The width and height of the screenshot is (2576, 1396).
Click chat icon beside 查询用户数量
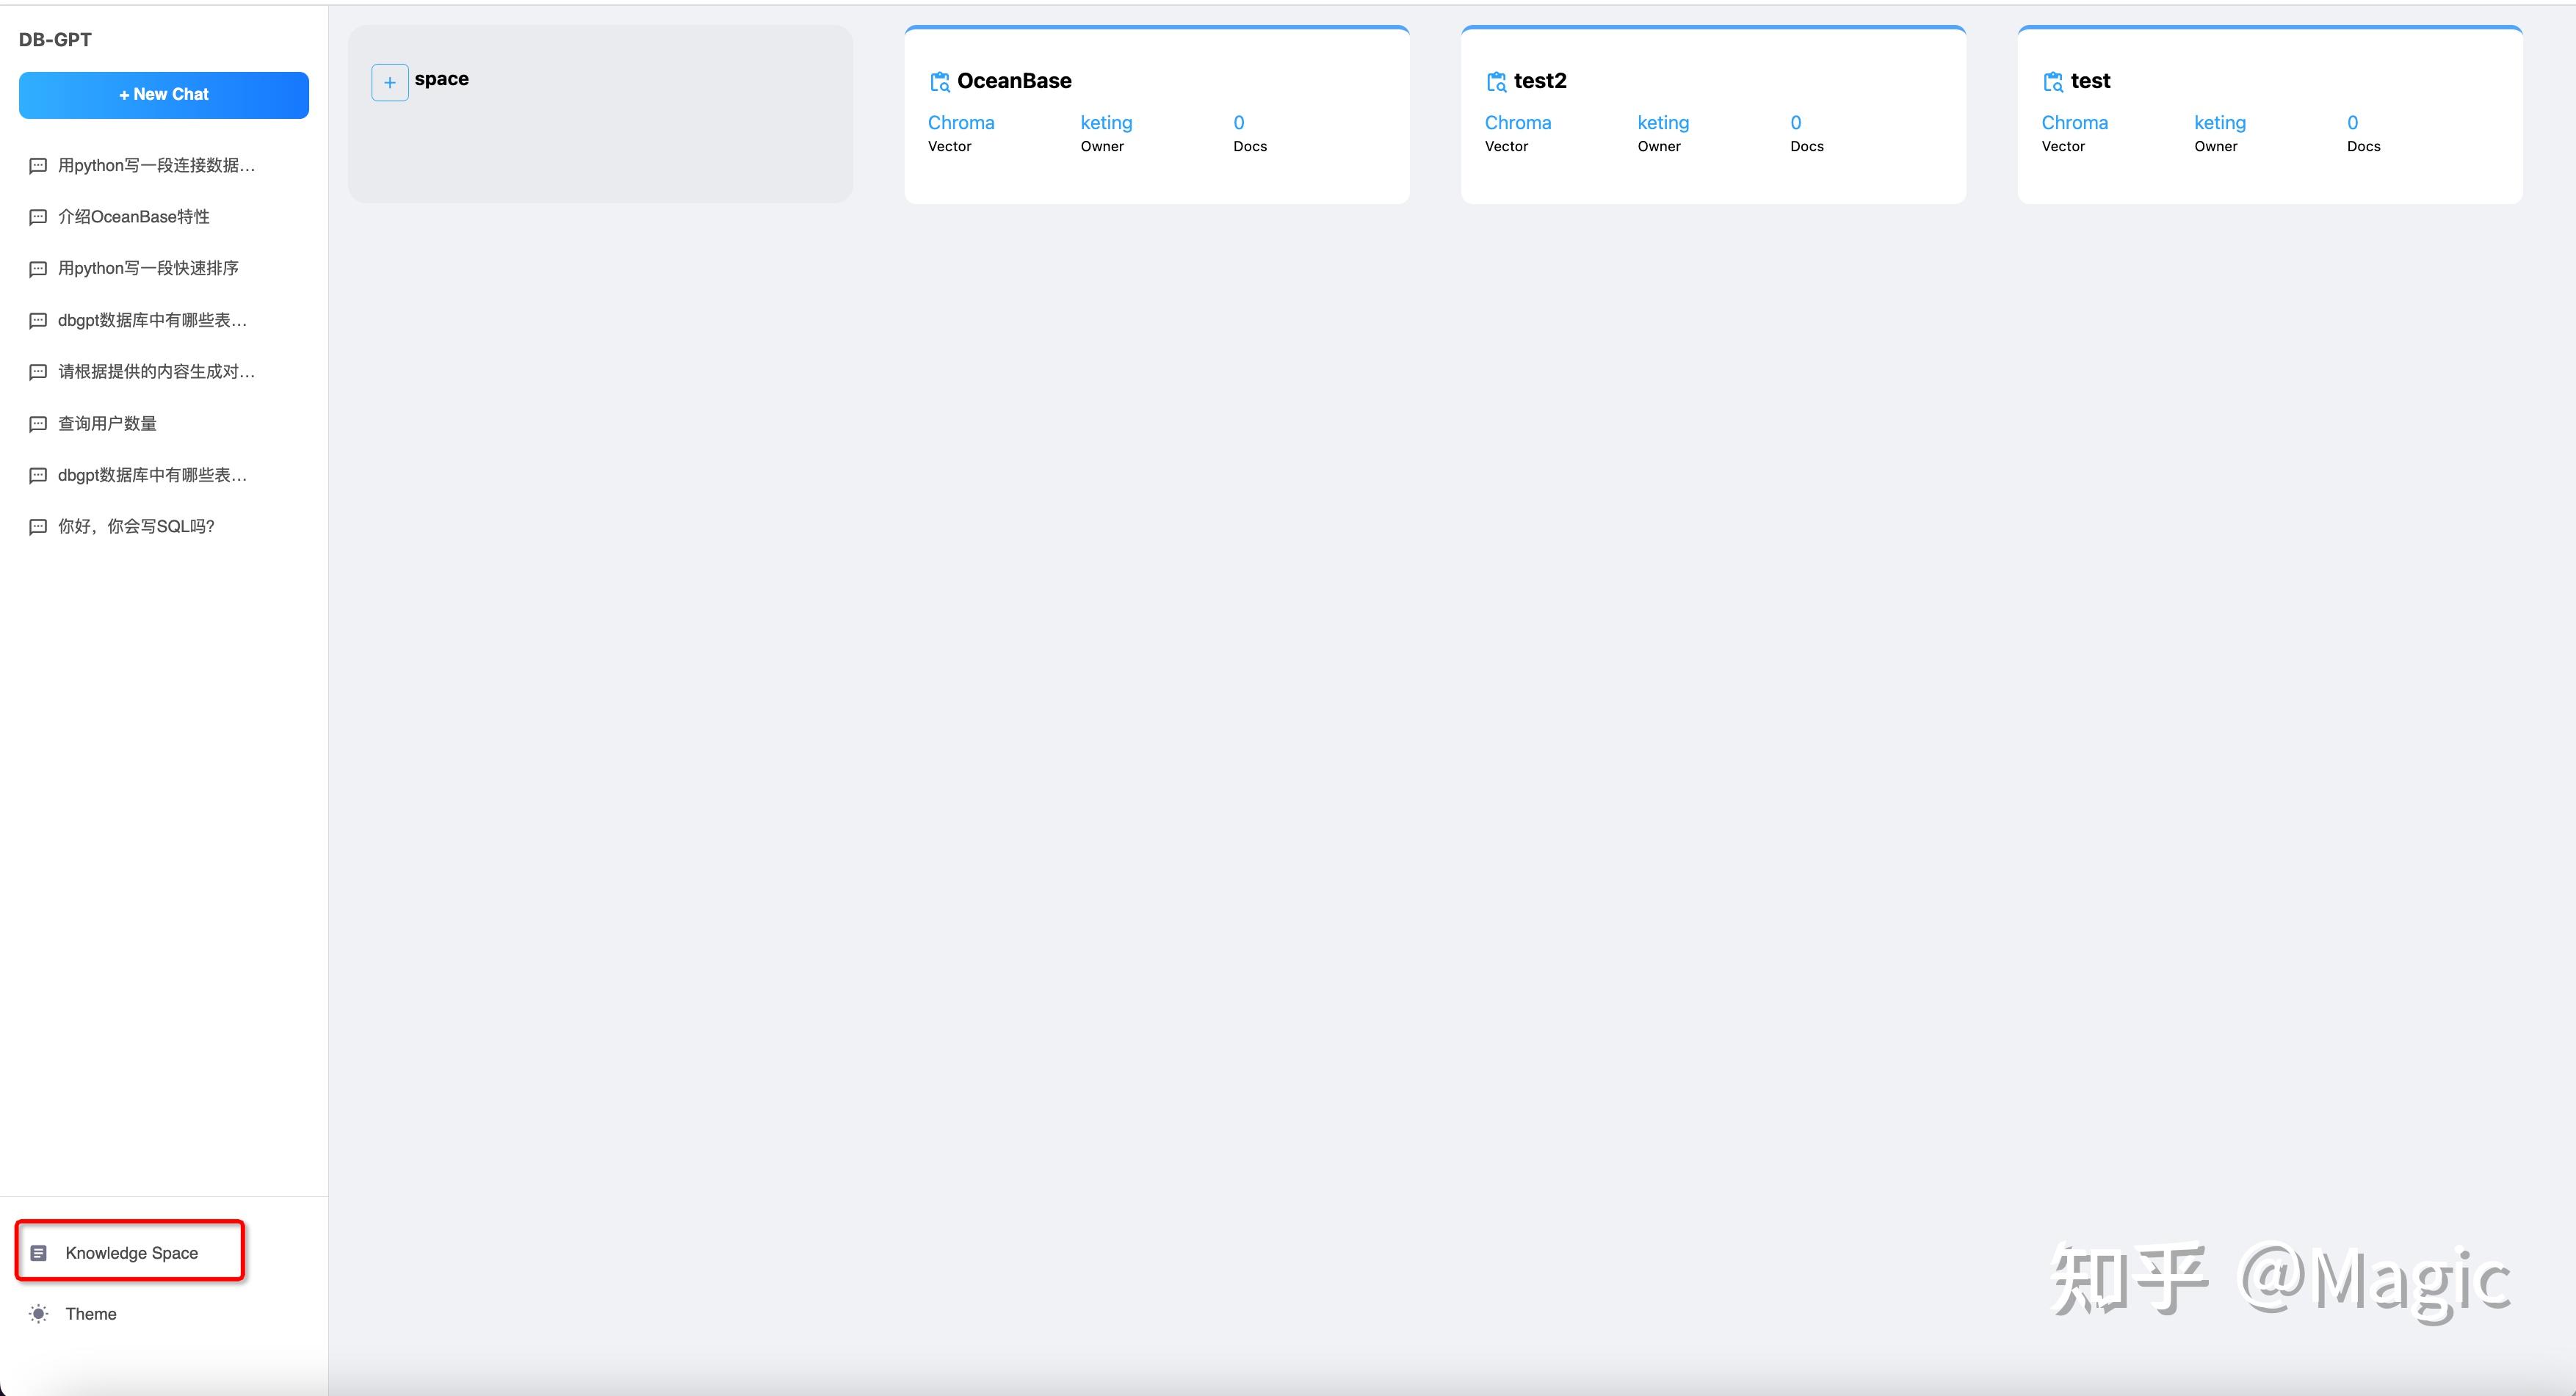38,423
